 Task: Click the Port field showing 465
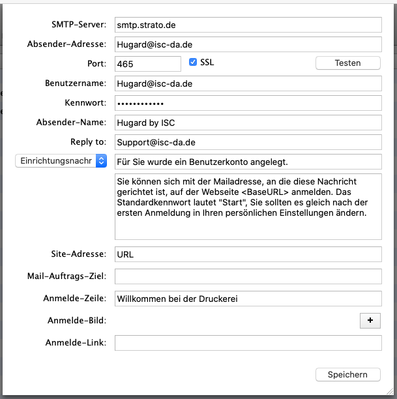click(148, 64)
